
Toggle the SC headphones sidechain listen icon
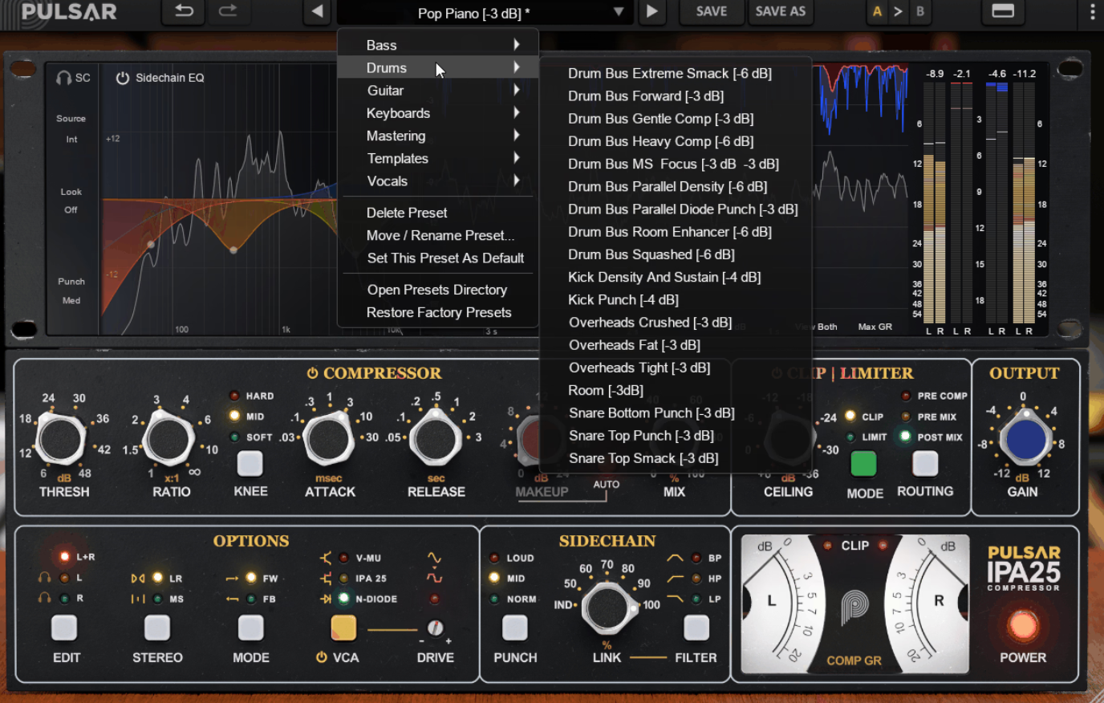[x=64, y=78]
